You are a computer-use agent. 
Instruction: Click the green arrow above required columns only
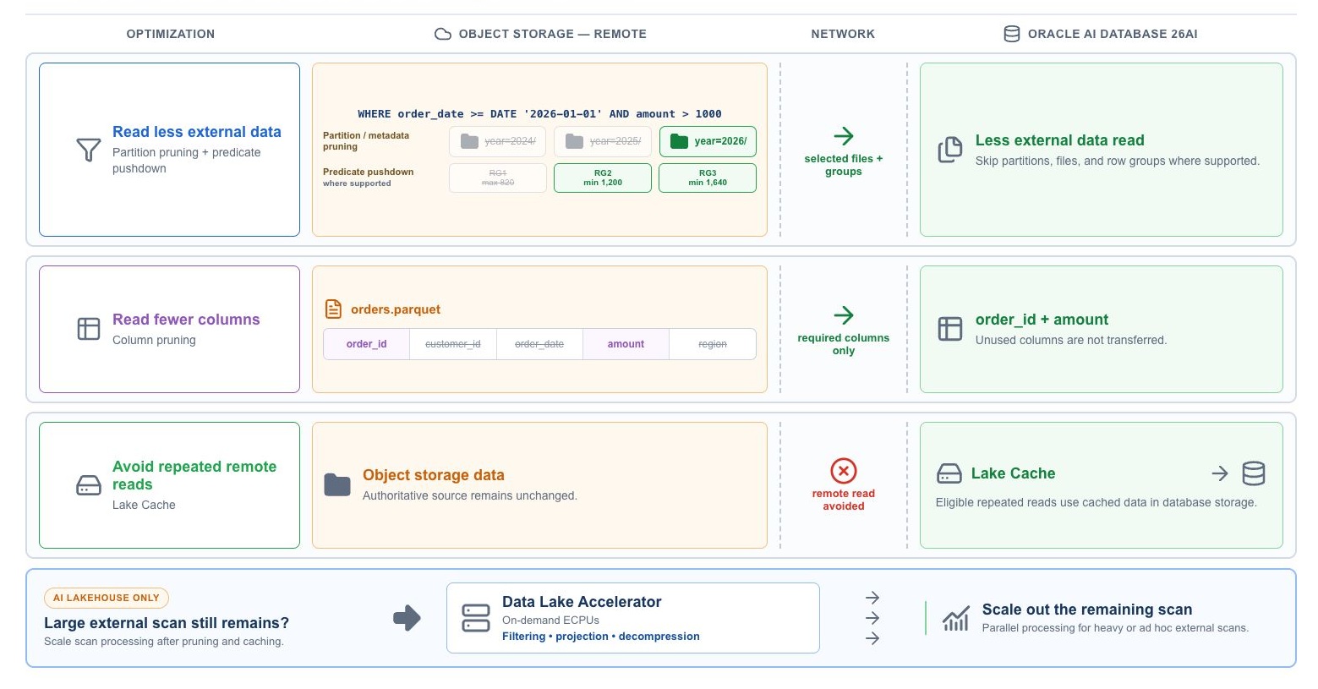point(844,315)
